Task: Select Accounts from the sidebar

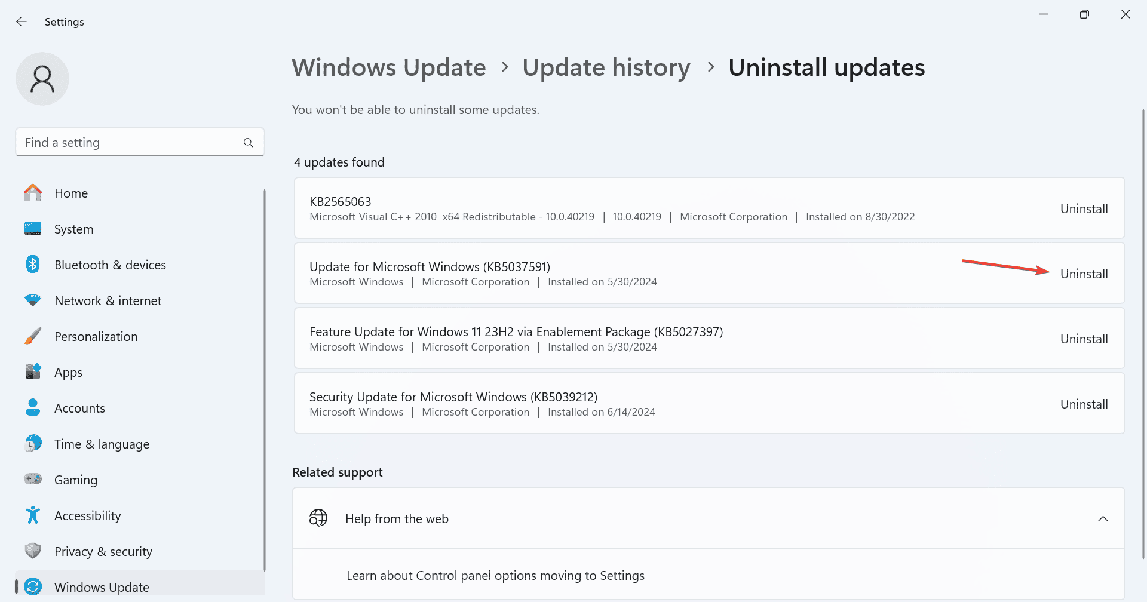Action: (79, 408)
